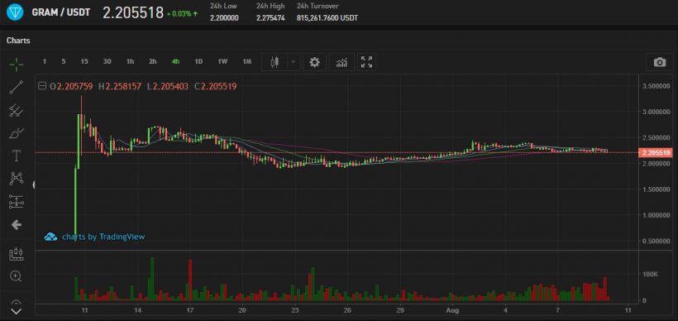Click the +0.03% price change indicator
The height and width of the screenshot is (321, 678).
(183, 14)
